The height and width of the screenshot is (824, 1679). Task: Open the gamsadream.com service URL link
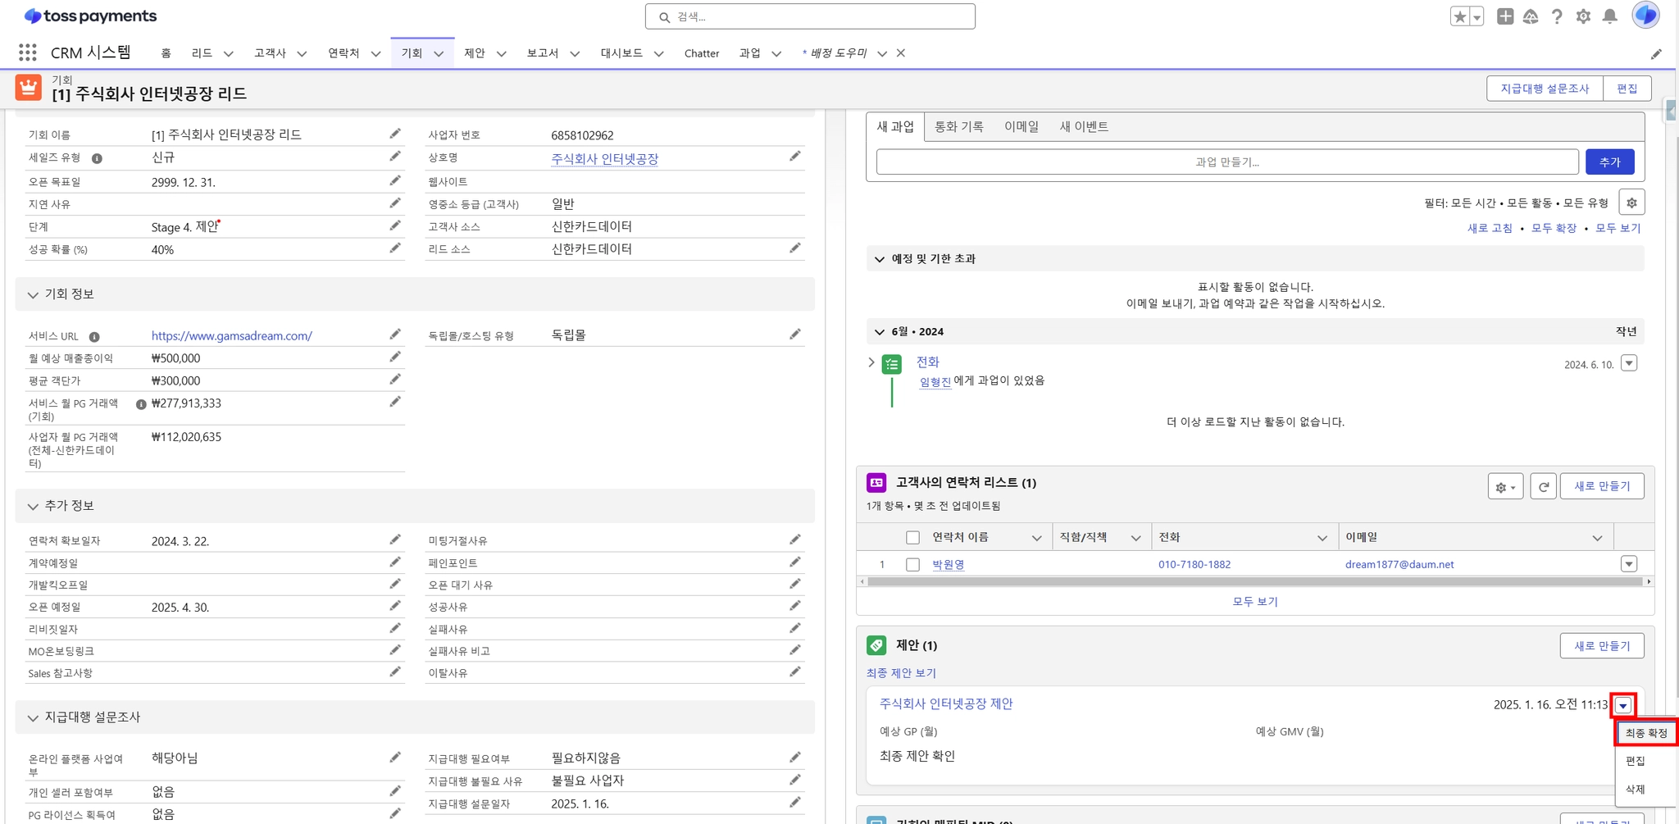point(231,335)
